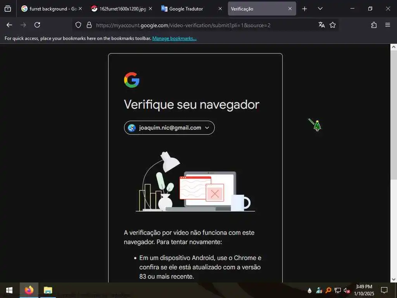Screen dimensions: 397x298
Task: Click page scrollbar up arrow
Action: click(x=394, y=47)
